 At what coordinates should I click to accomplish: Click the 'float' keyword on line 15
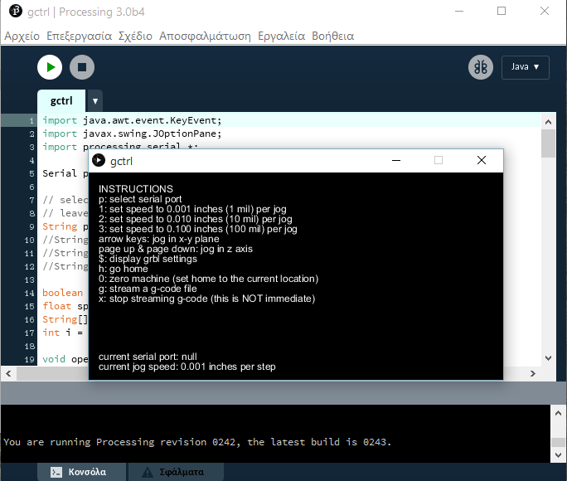pos(56,306)
